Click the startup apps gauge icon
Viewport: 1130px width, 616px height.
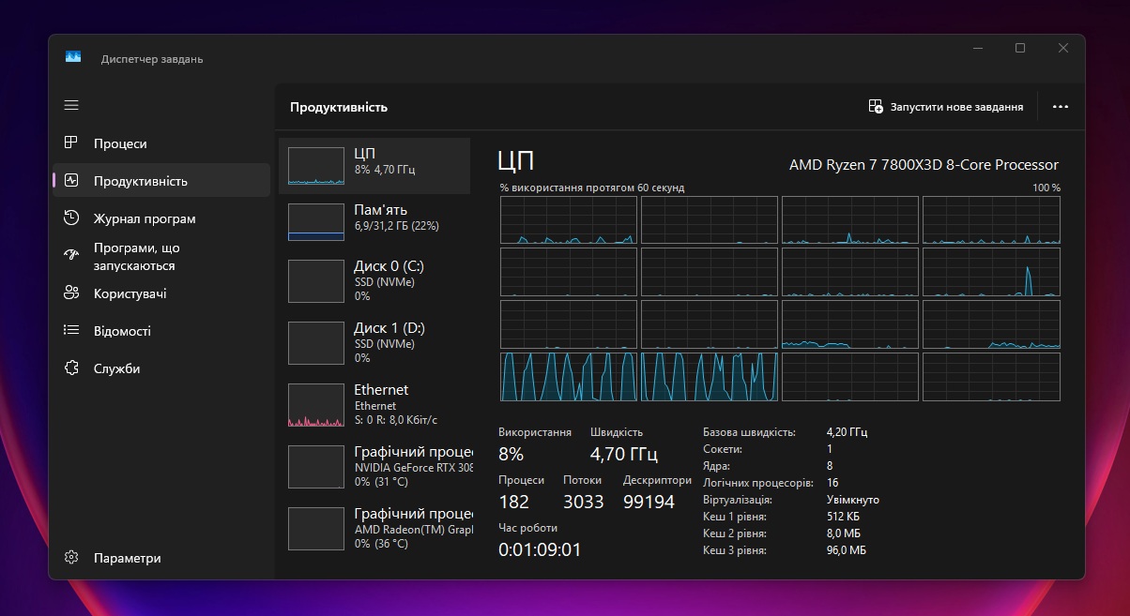(71, 256)
